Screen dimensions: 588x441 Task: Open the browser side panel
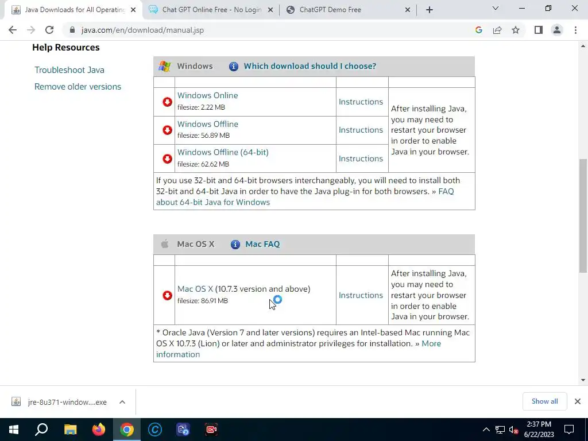coord(539,30)
